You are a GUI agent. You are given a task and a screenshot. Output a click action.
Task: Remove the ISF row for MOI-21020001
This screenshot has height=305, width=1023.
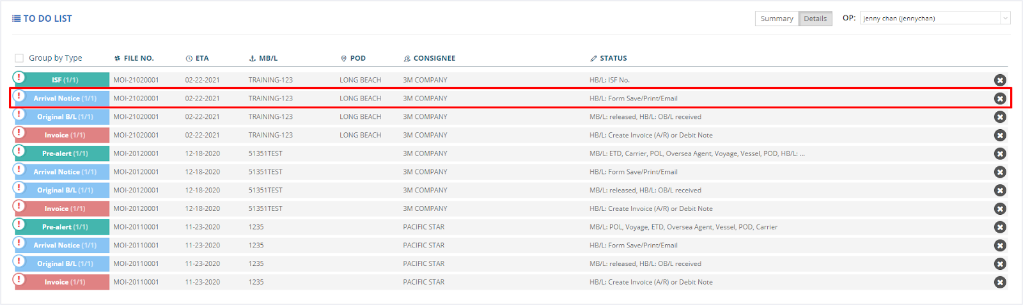tap(1000, 80)
